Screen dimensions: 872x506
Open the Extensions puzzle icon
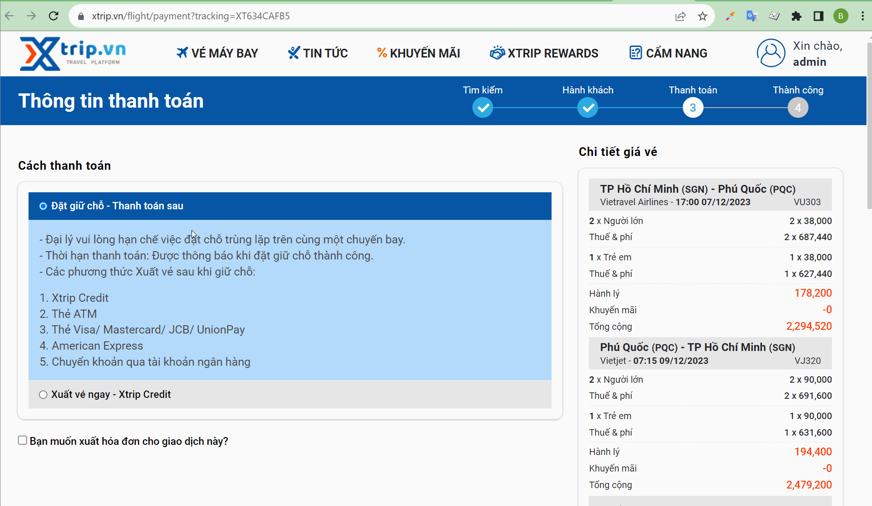point(796,16)
